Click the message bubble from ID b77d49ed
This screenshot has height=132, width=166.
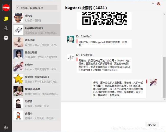click(x=104, y=65)
